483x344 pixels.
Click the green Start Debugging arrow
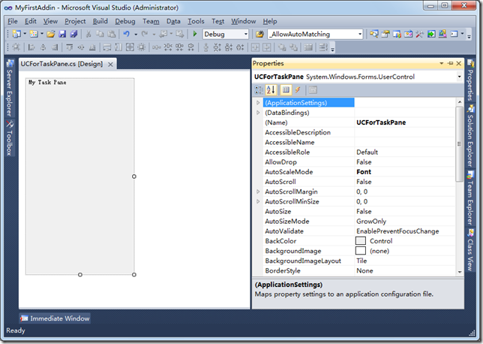click(195, 34)
